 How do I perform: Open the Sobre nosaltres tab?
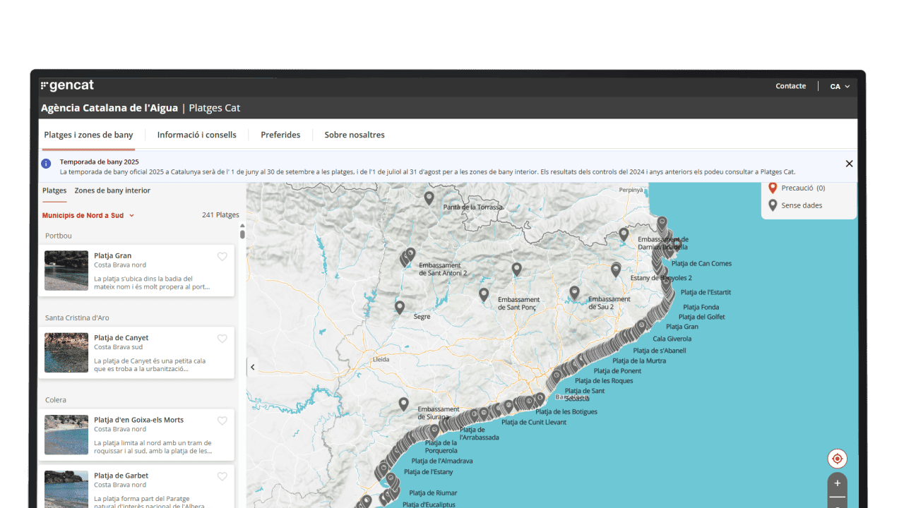355,135
